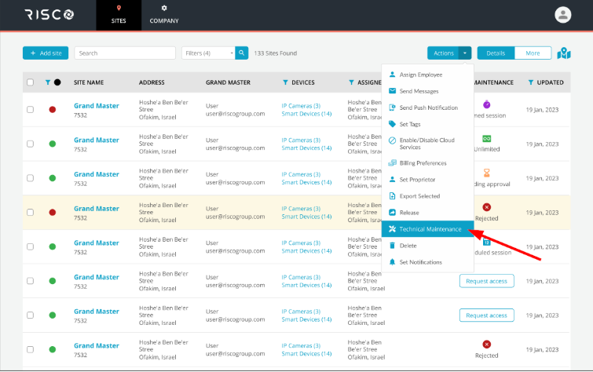This screenshot has height=372, width=593.
Task: Select the highlighted row's checkbox
Action: [x=31, y=212]
